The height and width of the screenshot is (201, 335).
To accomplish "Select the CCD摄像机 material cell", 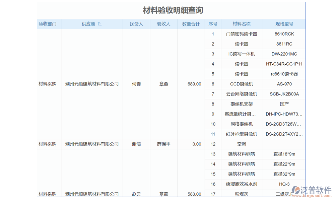I will pyautogui.click(x=242, y=84).
